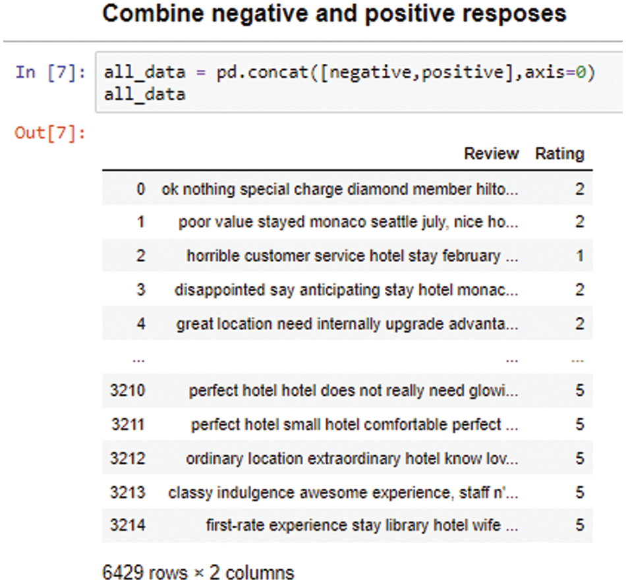Select row index 3213
This screenshot has height=583, width=626.
(x=127, y=492)
